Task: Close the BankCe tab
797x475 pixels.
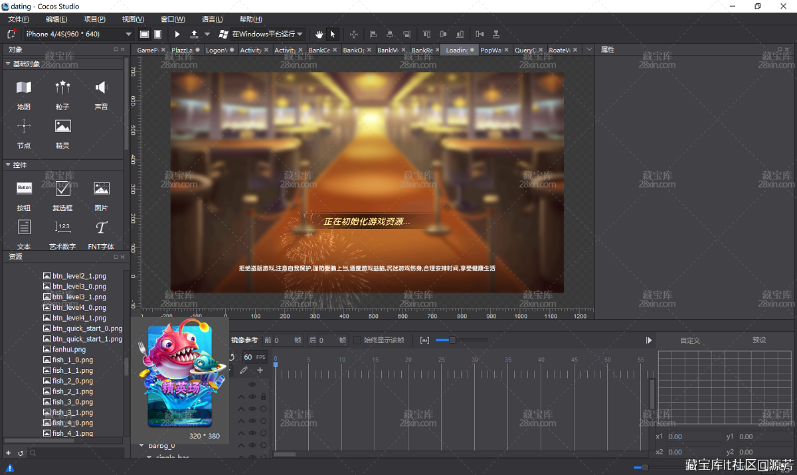Action: coord(335,50)
